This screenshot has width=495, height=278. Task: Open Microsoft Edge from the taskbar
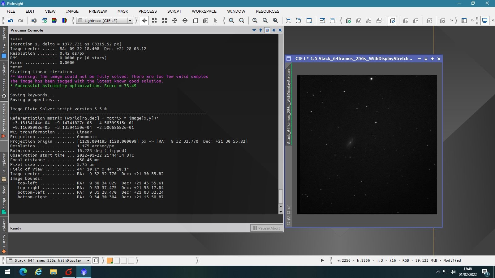[x=23, y=272]
